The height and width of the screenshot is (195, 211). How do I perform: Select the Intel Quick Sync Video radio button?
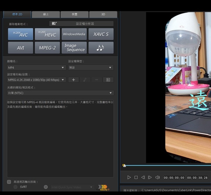point(46,187)
